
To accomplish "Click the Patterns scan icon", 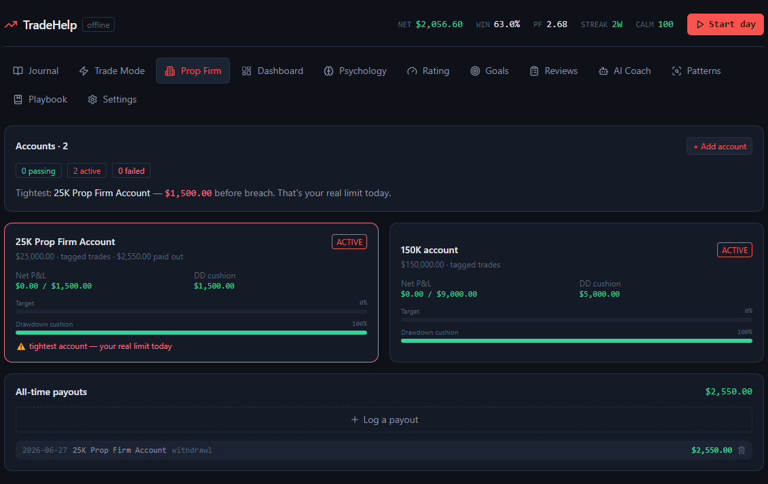I will (676, 71).
